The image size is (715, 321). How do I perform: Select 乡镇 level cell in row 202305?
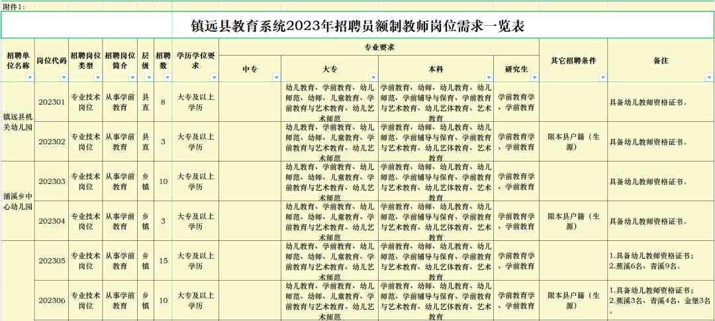click(146, 261)
